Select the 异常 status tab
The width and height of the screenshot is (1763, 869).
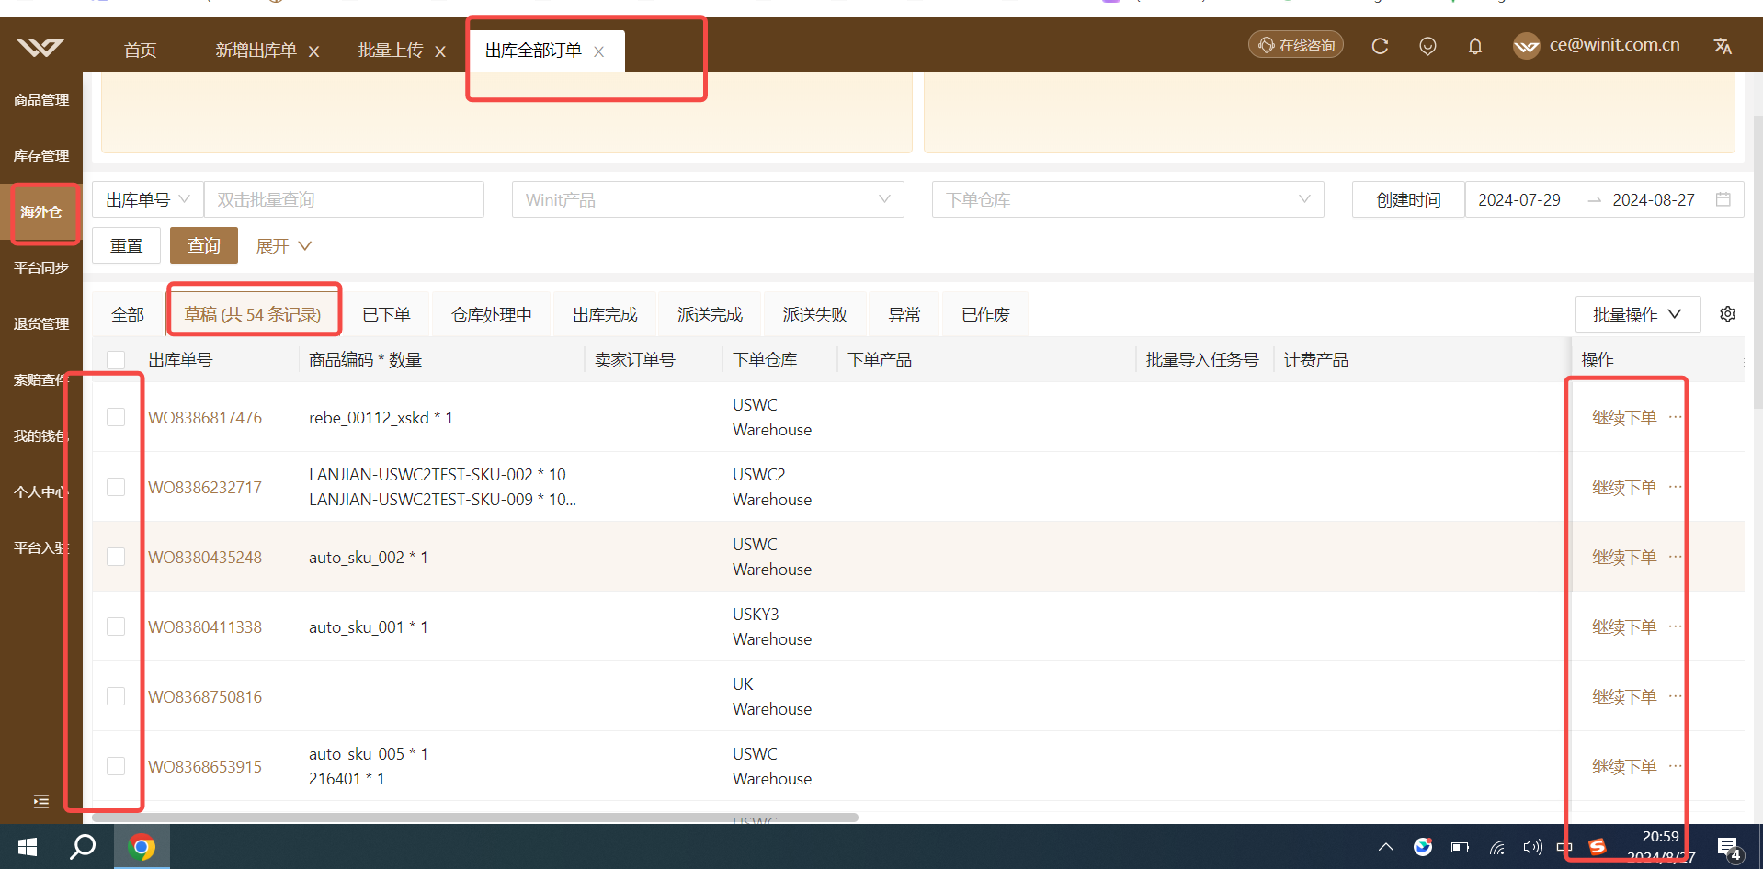click(x=904, y=315)
